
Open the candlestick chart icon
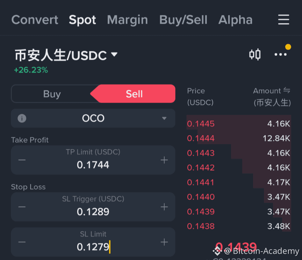(254, 54)
